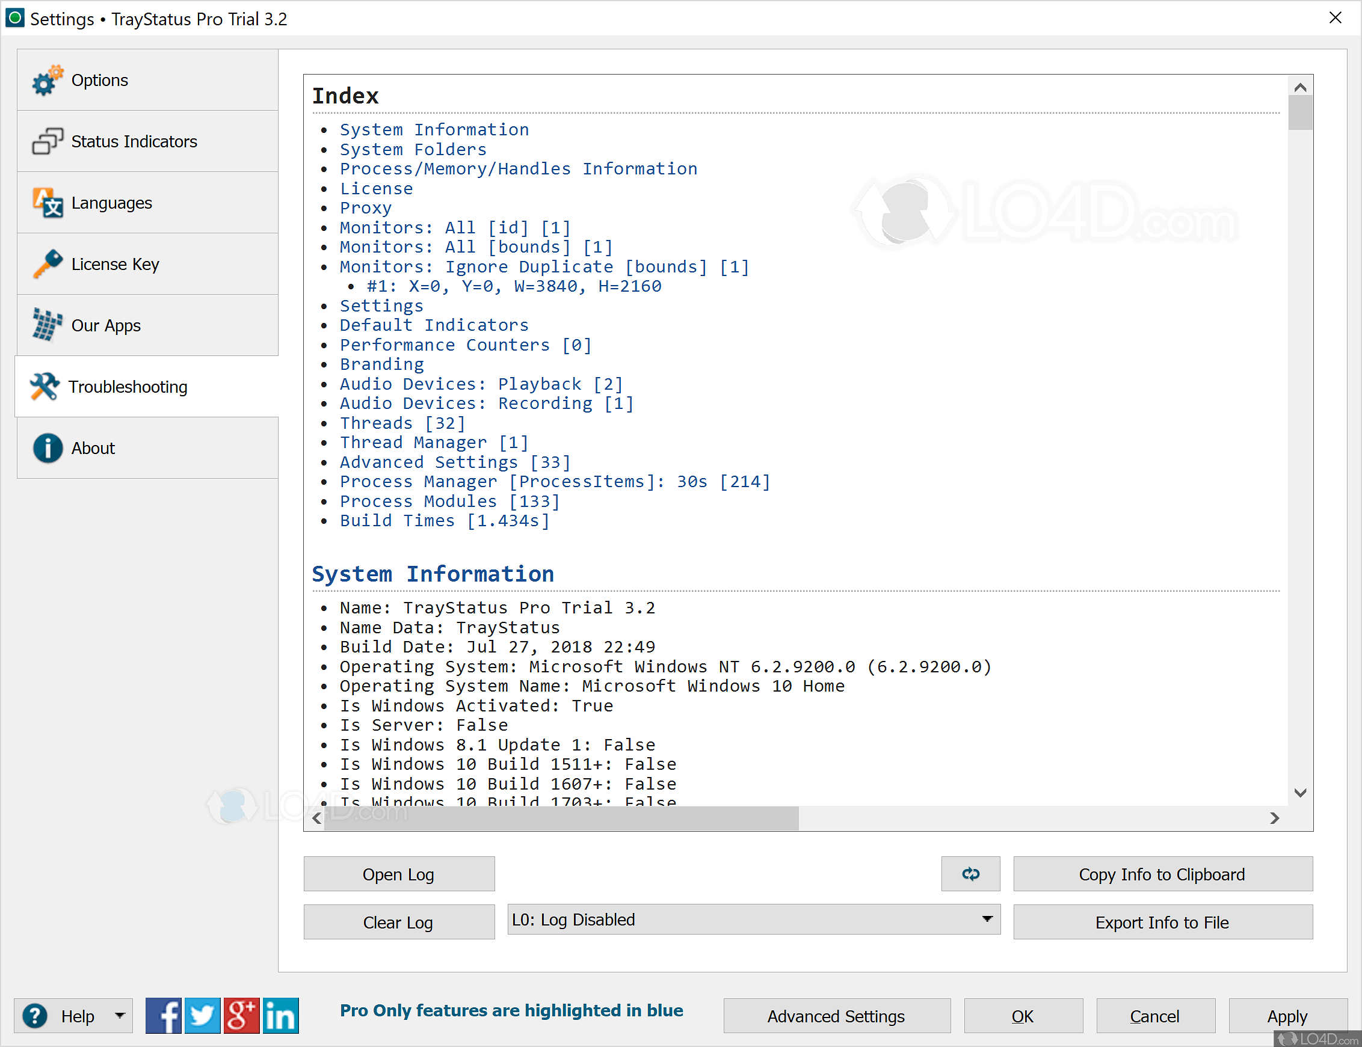Switch to the Status Indicators tab

pyautogui.click(x=134, y=141)
